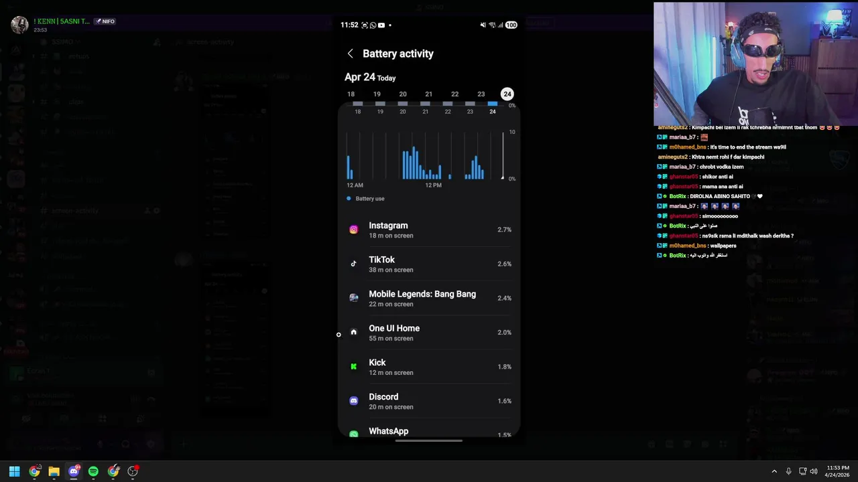The image size is (858, 482).
Task: Open File Explorer from the taskbar
Action: (54, 471)
